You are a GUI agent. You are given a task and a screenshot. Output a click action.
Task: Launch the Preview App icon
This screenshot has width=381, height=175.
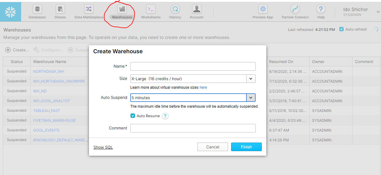click(263, 9)
